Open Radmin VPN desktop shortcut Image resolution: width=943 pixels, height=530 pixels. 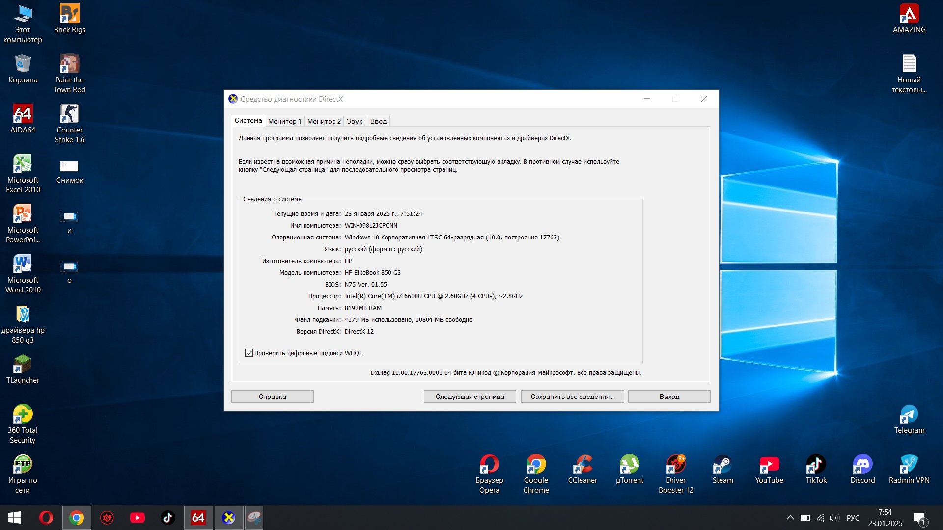[x=909, y=470]
